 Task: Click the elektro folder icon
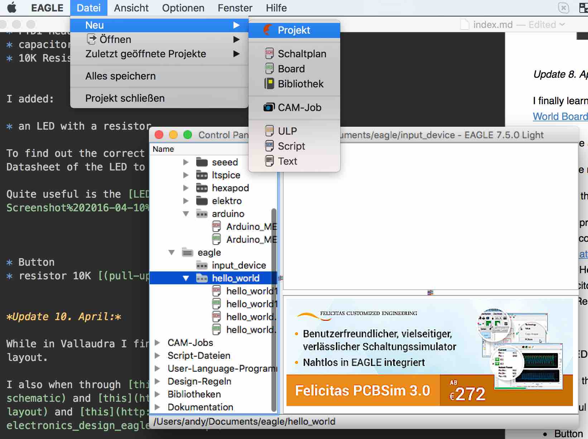[202, 201]
